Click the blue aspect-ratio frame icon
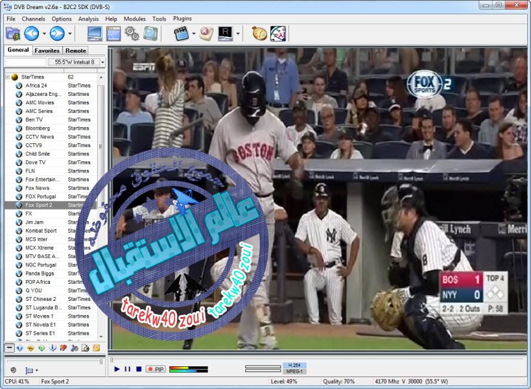531x389 pixels. (29, 370)
